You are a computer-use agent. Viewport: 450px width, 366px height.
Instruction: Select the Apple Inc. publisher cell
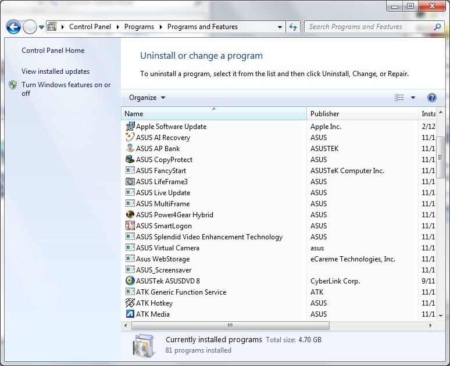click(326, 127)
